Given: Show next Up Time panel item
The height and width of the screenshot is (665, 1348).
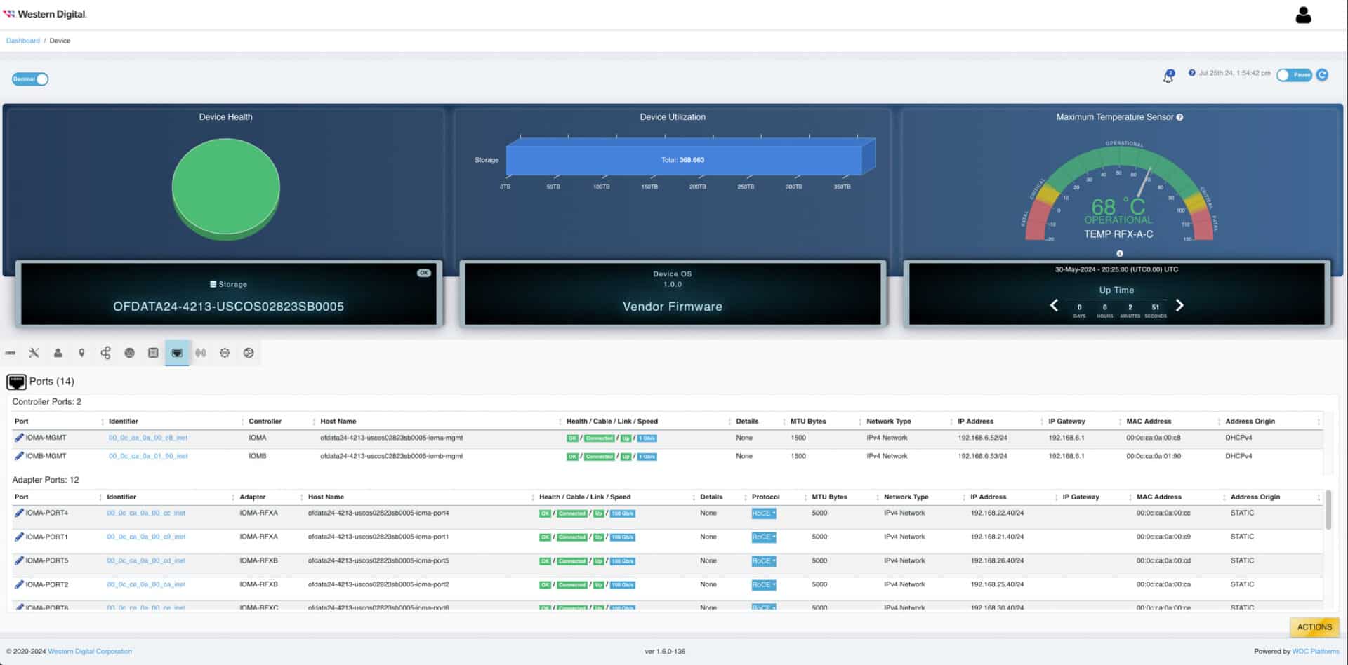Looking at the screenshot, I should point(1179,305).
